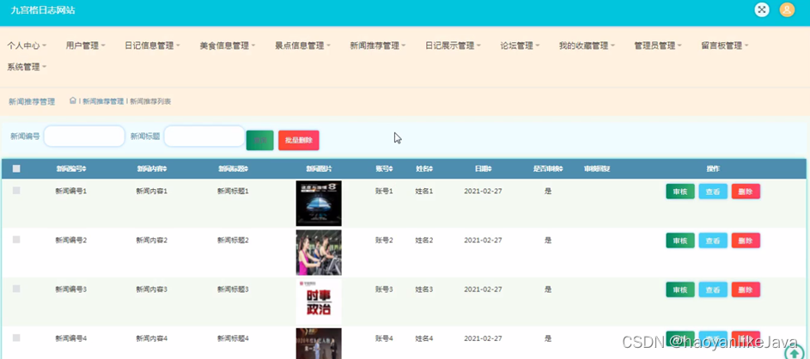Click the green search button
The width and height of the screenshot is (810, 359).
click(x=260, y=140)
